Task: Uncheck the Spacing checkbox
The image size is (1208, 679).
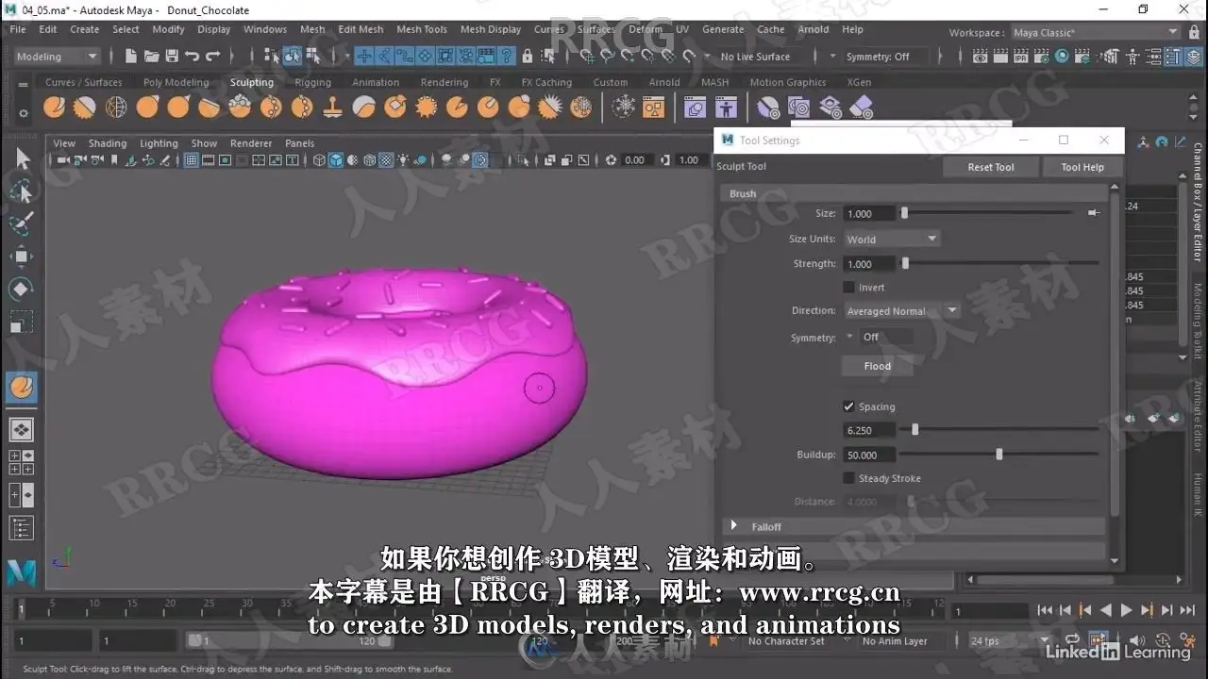Action: tap(848, 406)
